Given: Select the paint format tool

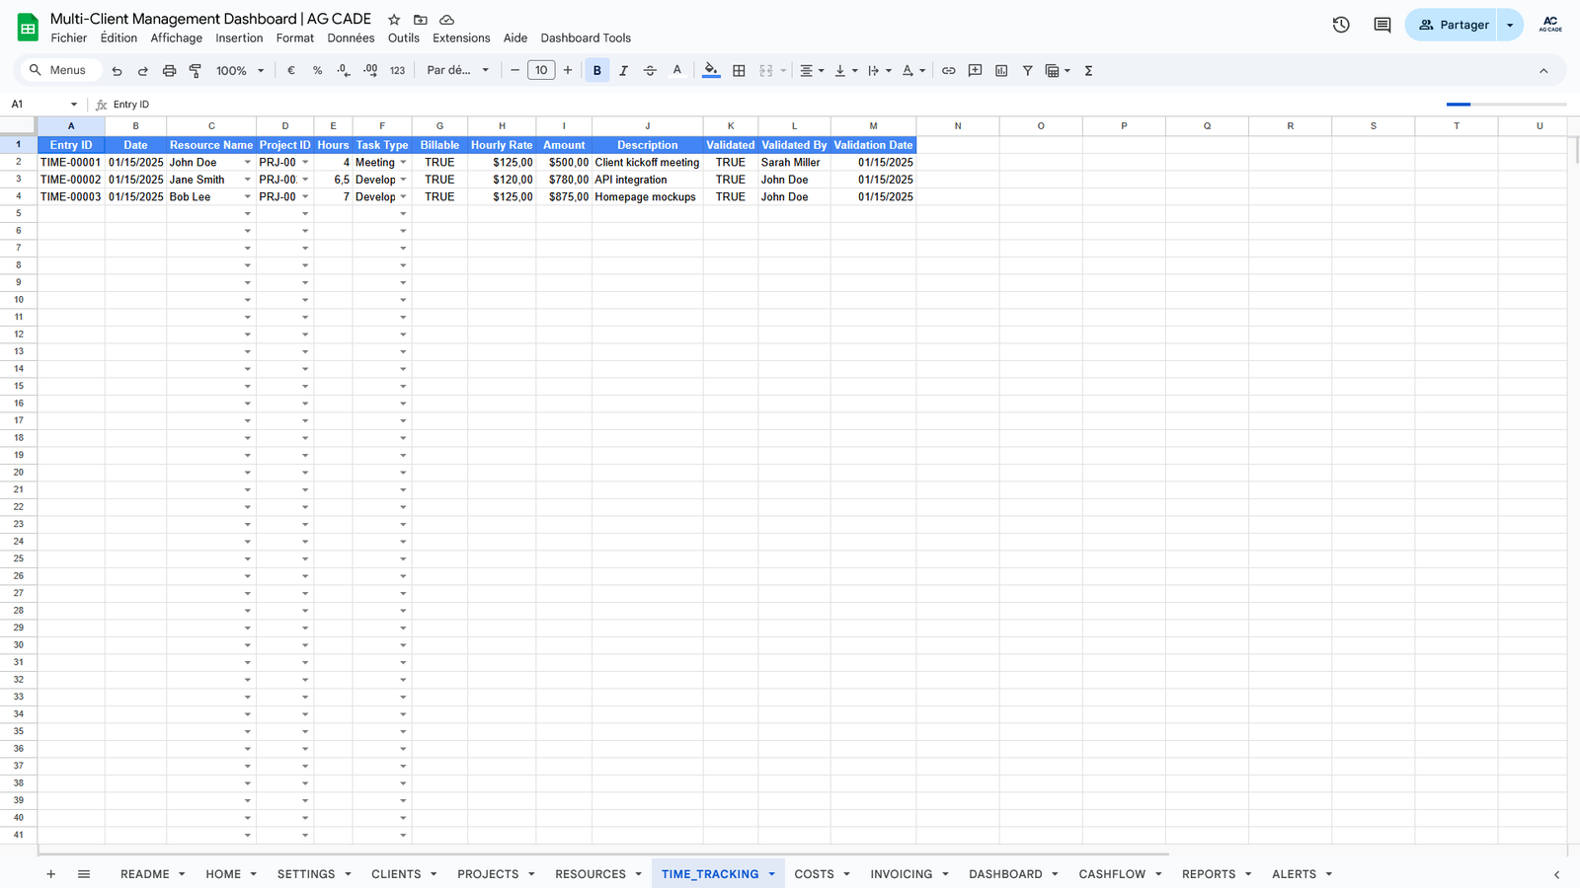Looking at the screenshot, I should pyautogui.click(x=196, y=71).
